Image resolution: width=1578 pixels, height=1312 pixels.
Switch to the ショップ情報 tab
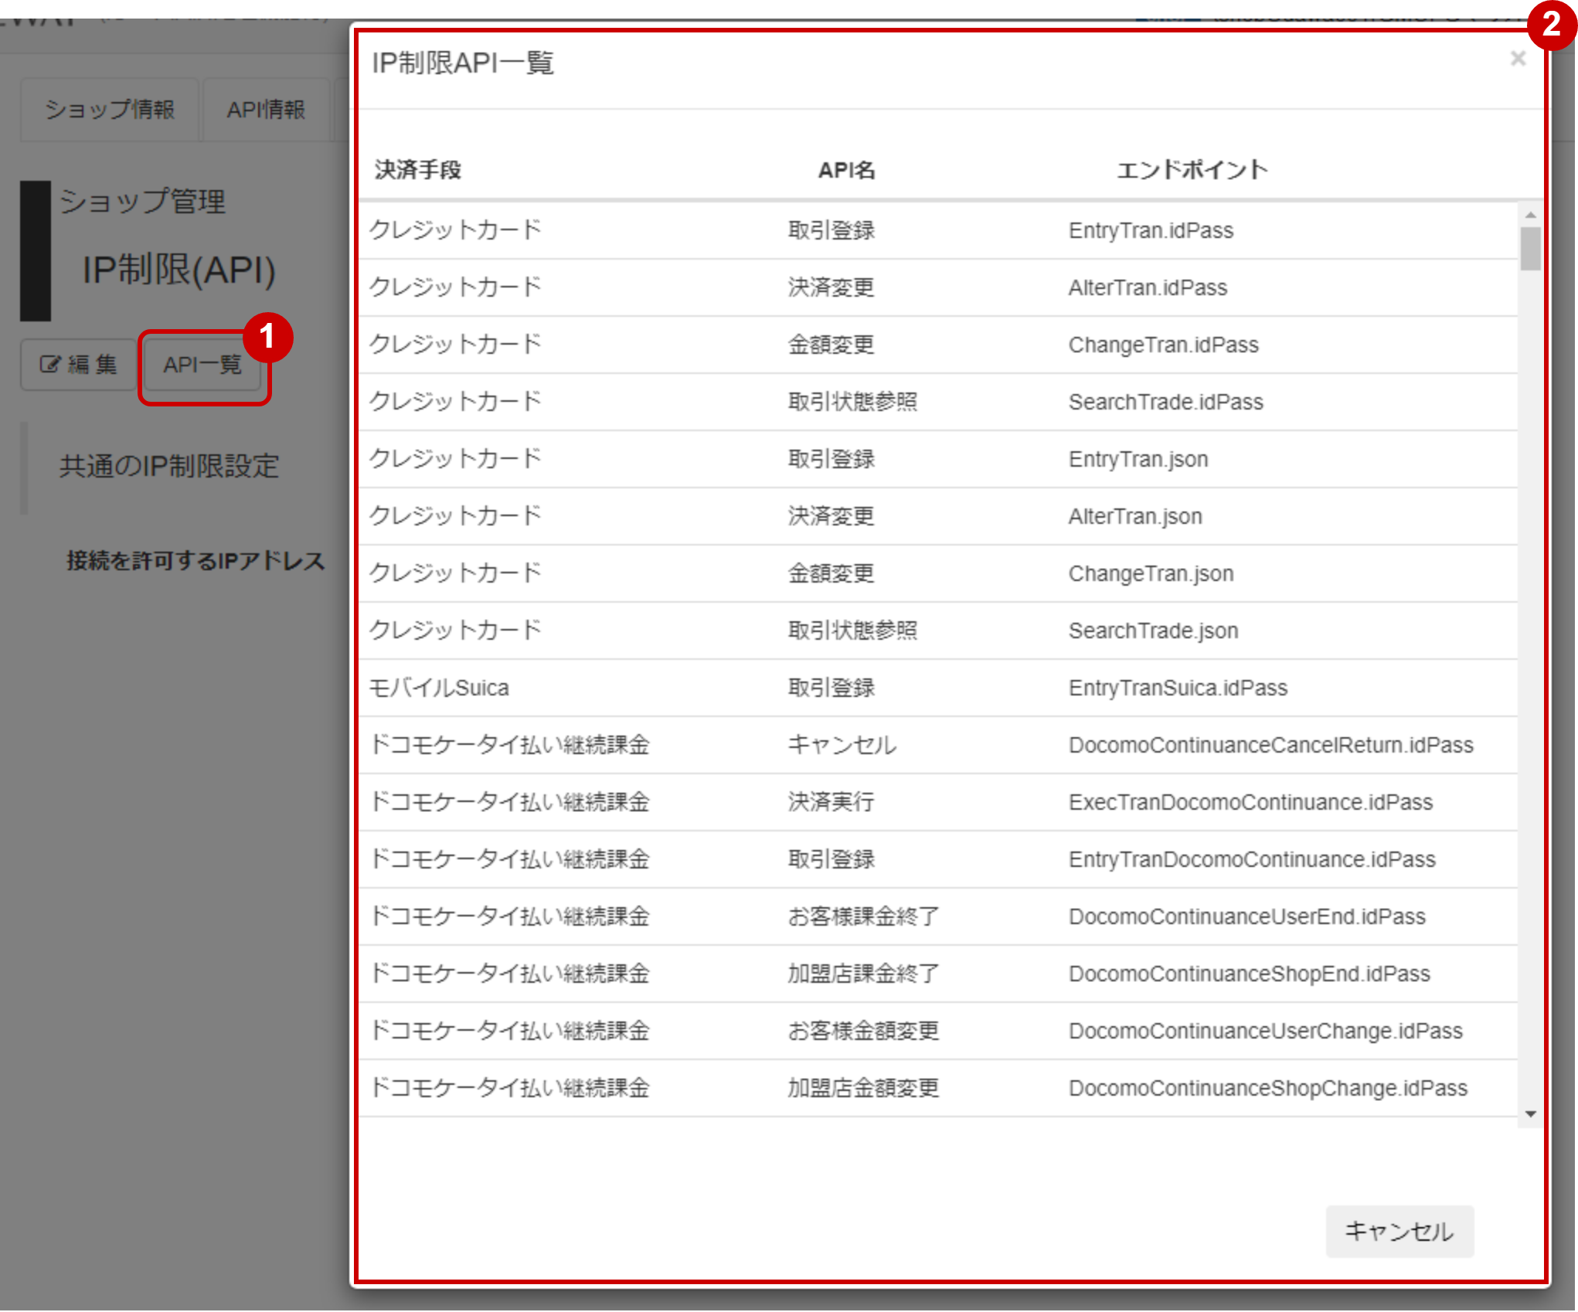coord(109,110)
